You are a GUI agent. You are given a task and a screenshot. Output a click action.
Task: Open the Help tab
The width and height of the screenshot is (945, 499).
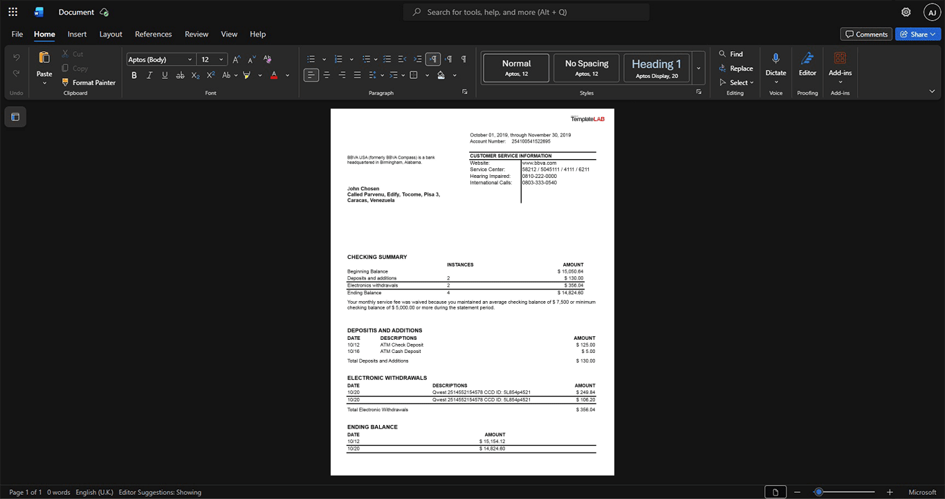click(257, 34)
